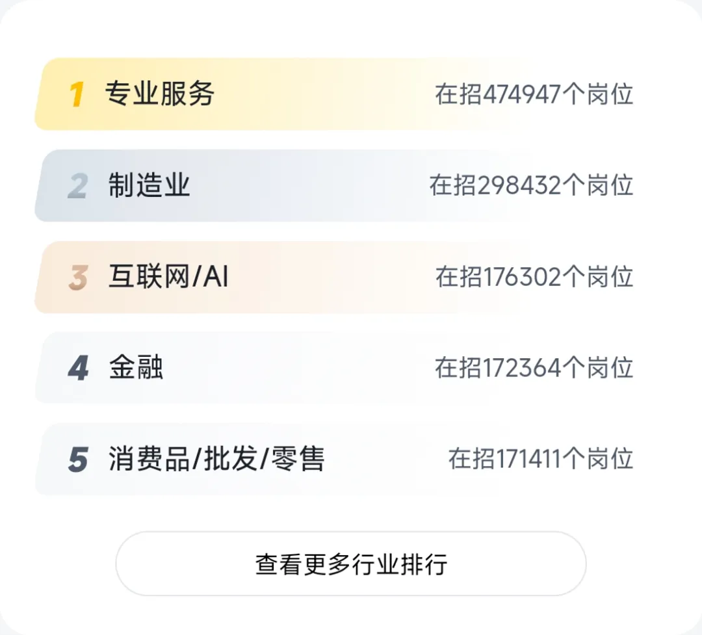Open 消费品/批发/零售 industry entry
This screenshot has height=635, width=702.
coord(216,459)
